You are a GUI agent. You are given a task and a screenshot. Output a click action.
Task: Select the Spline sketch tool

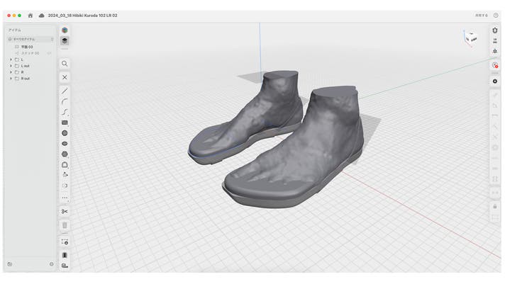click(x=65, y=112)
